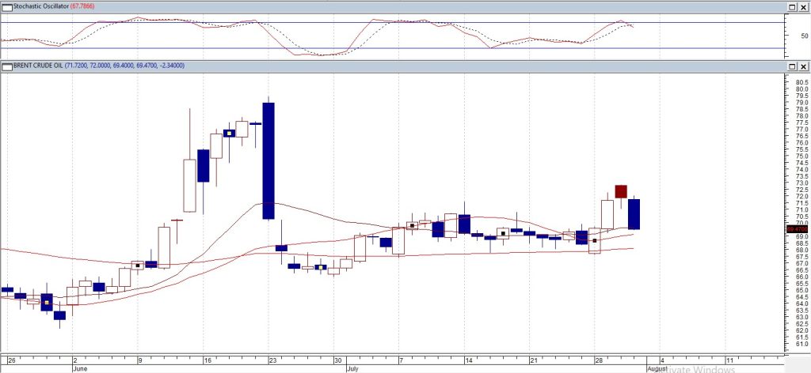Click the tall blue candle at June 23
This screenshot has width=811, height=373.
click(x=268, y=160)
